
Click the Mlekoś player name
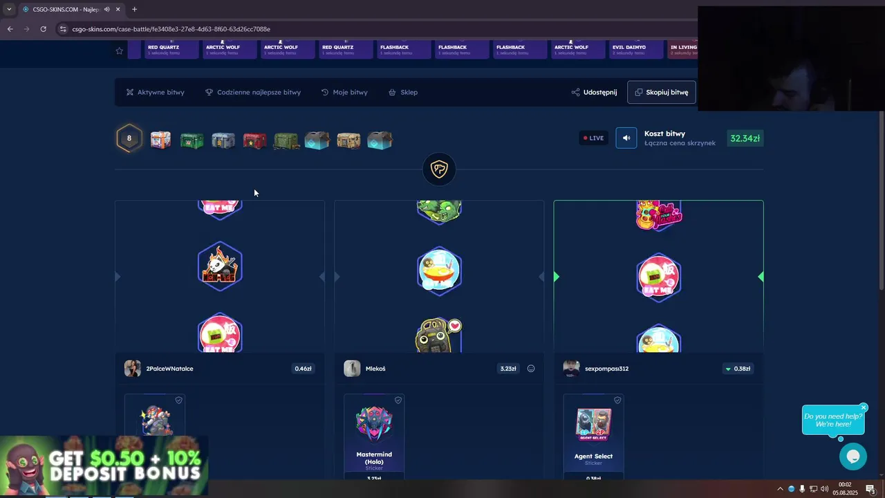tap(375, 369)
